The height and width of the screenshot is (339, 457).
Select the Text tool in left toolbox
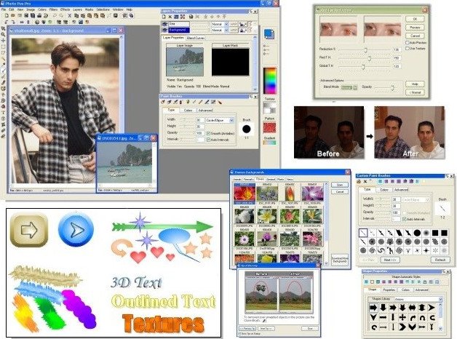pos(4,113)
